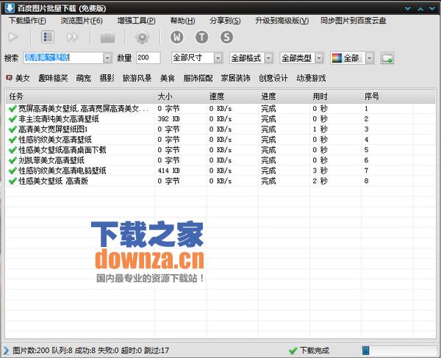Click the application icon in title bar
The width and height of the screenshot is (441, 358).
coord(10,8)
